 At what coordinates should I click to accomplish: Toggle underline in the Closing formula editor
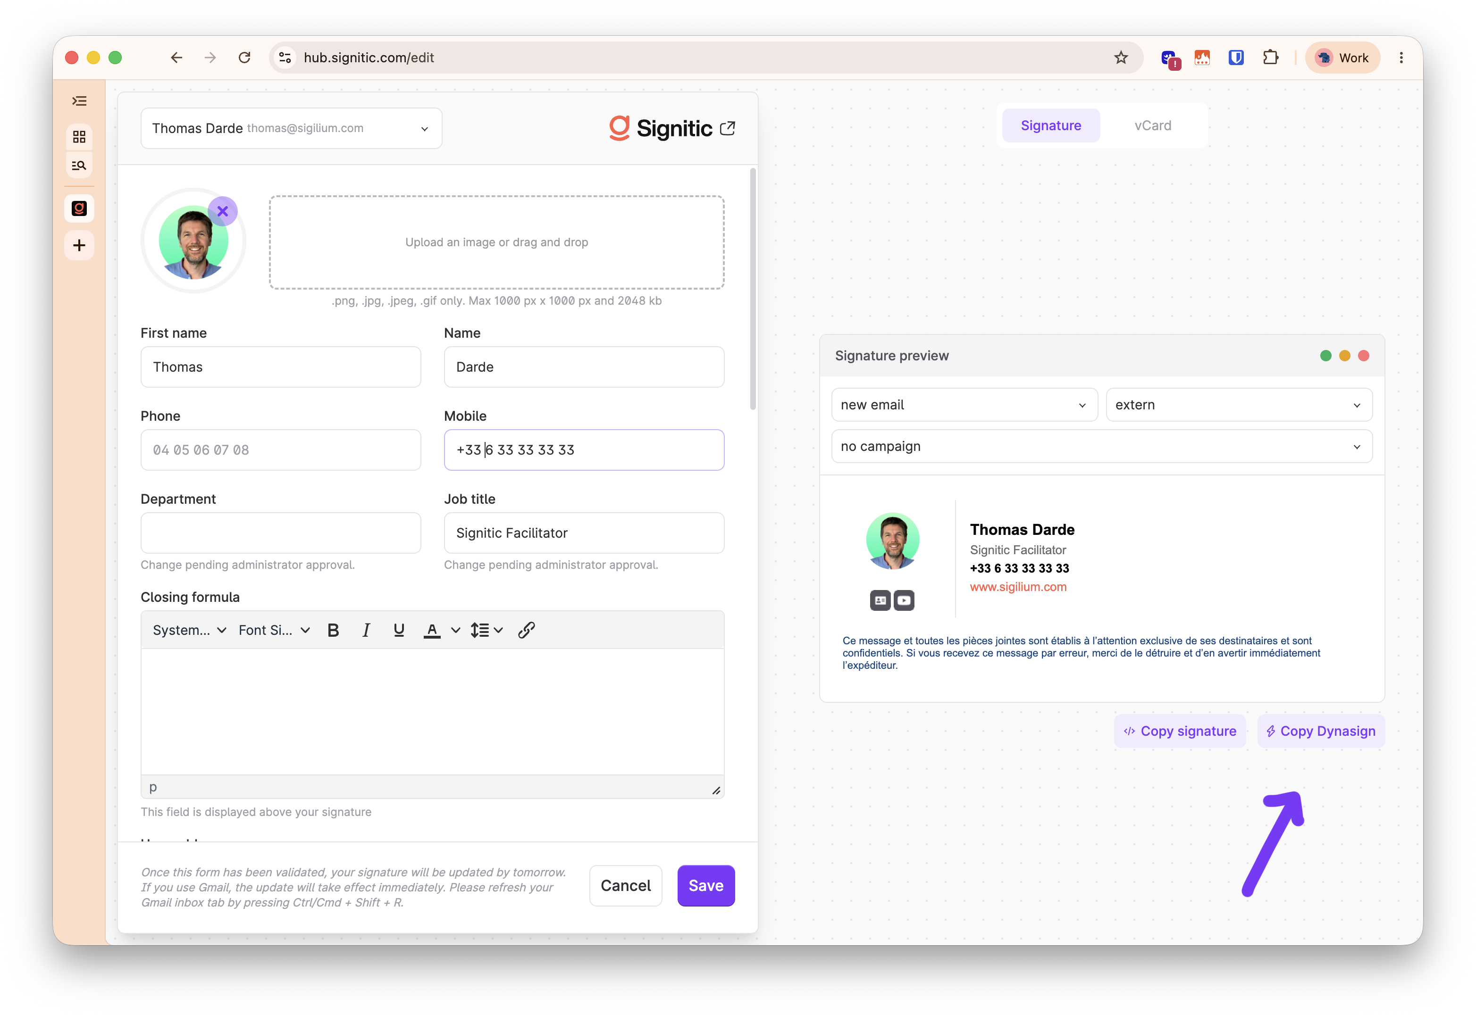pos(399,630)
